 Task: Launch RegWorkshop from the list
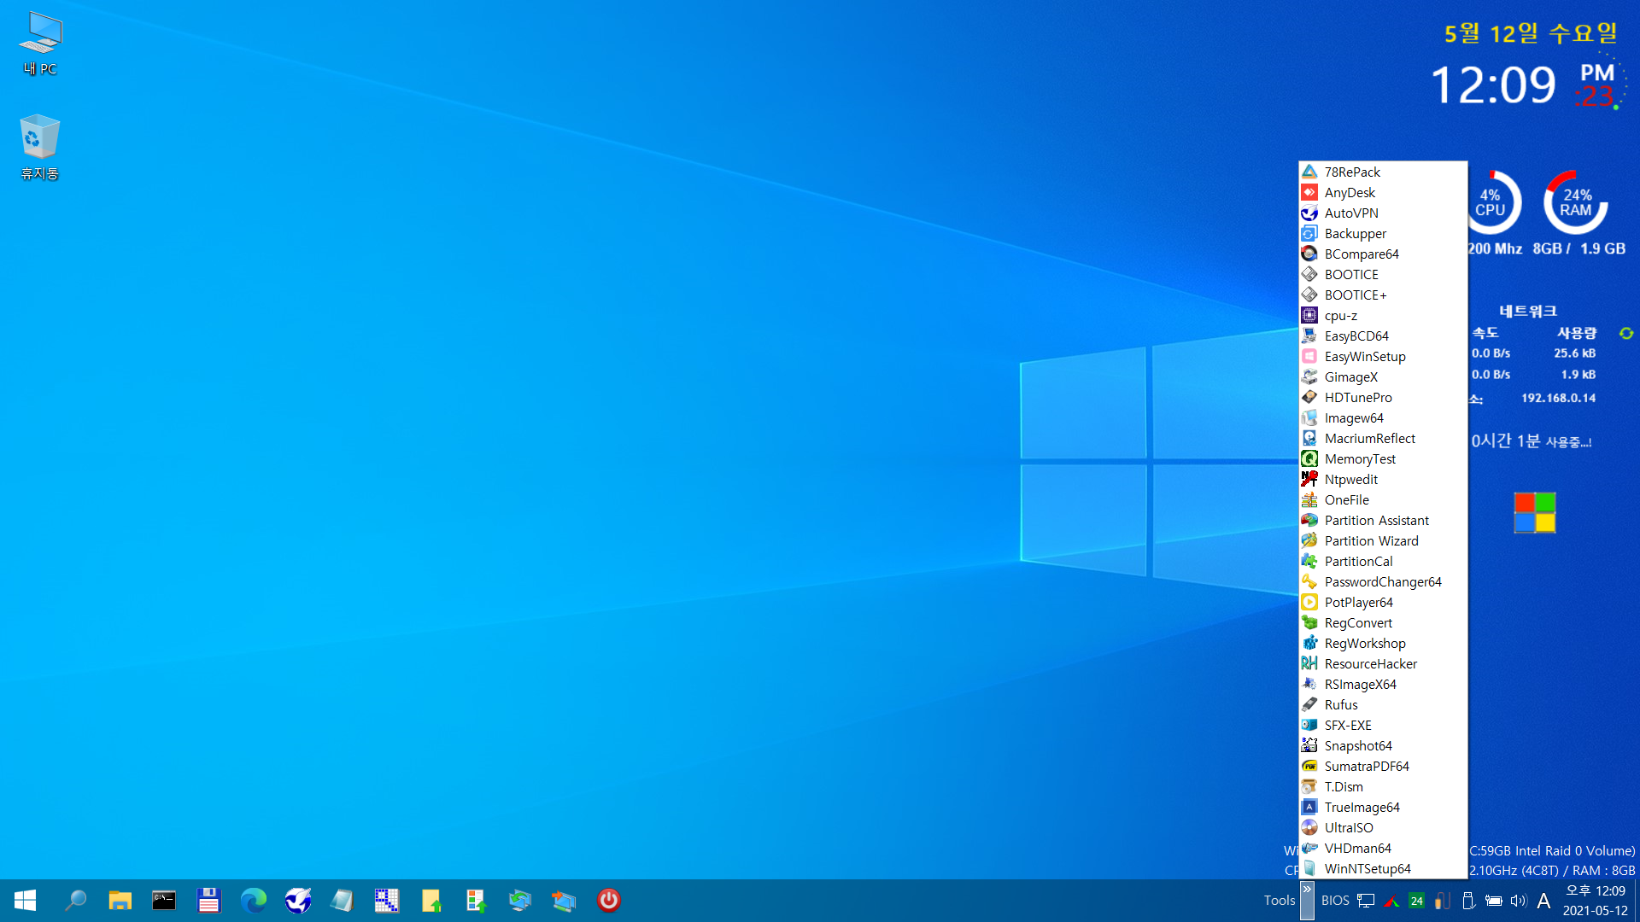tap(1383, 643)
